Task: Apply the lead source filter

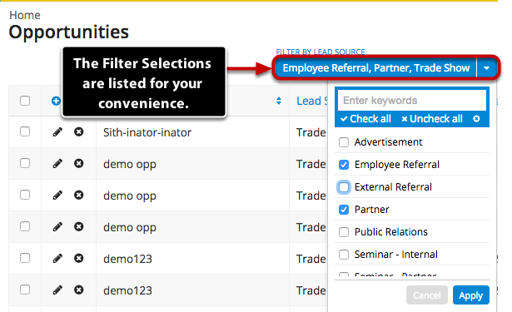Action: pyautogui.click(x=471, y=295)
